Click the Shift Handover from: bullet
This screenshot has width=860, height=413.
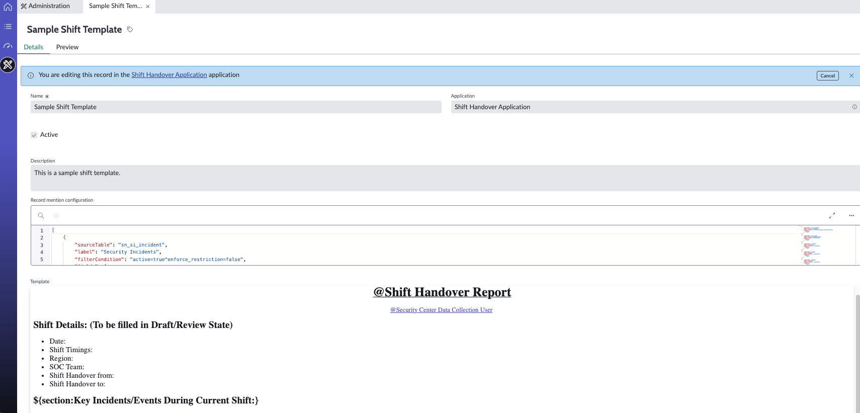[x=81, y=376]
